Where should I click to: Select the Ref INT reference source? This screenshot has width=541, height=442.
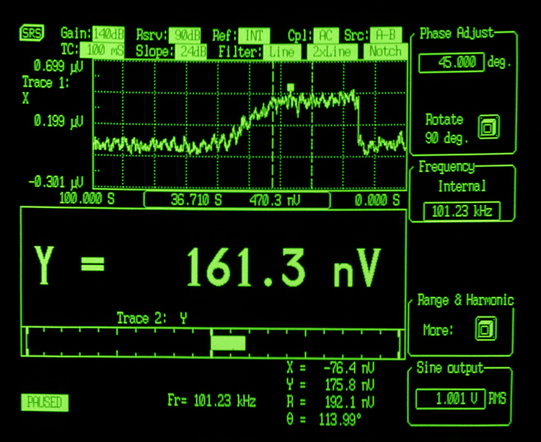tap(252, 35)
